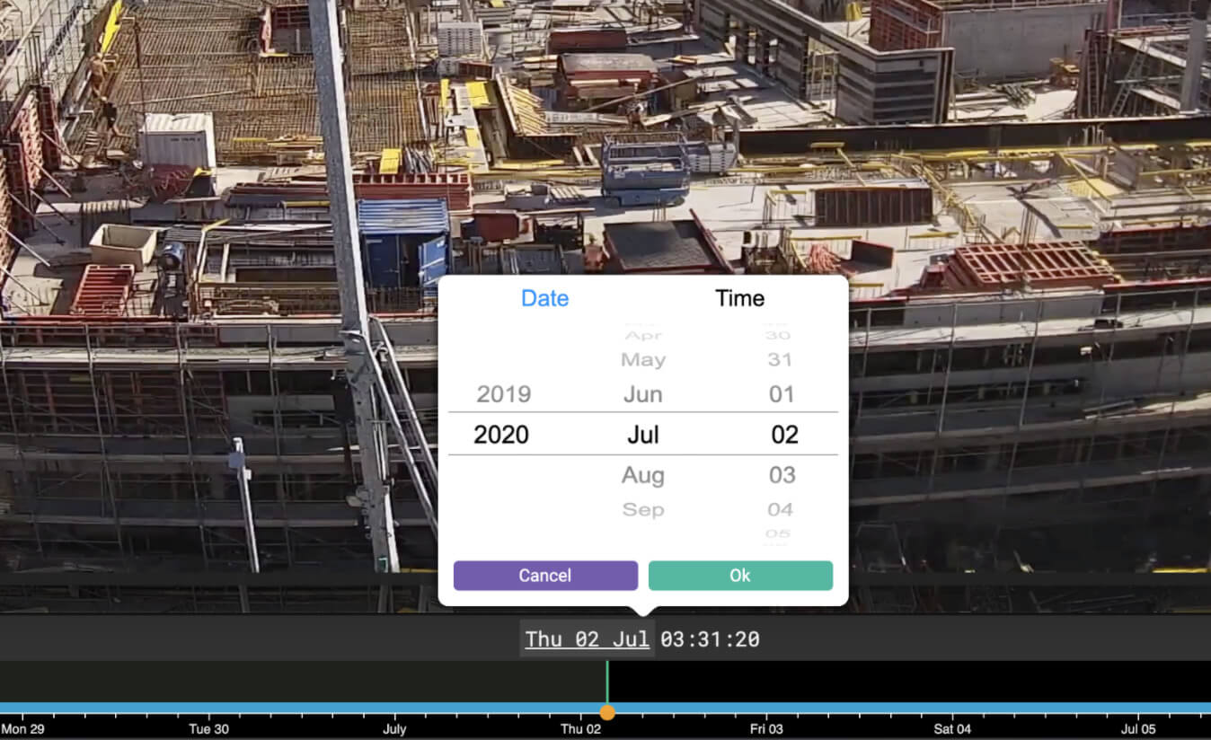Select May in the month column

tap(642, 360)
